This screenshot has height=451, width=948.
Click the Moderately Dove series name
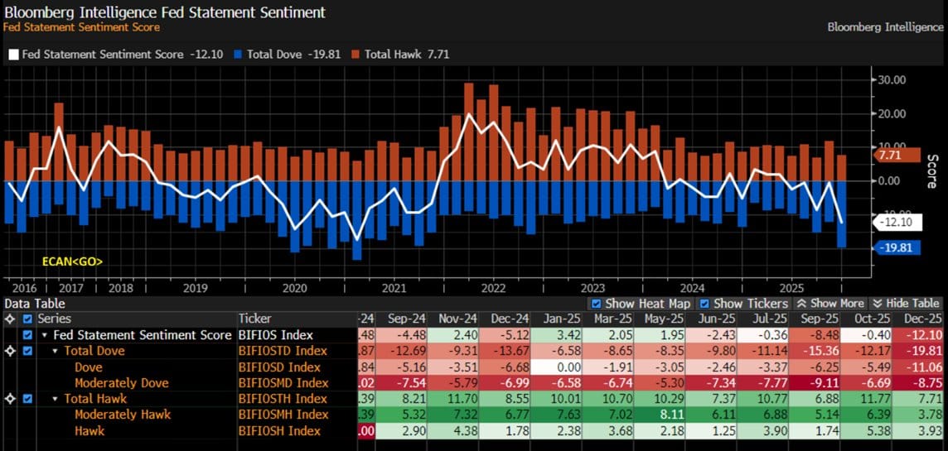point(122,383)
